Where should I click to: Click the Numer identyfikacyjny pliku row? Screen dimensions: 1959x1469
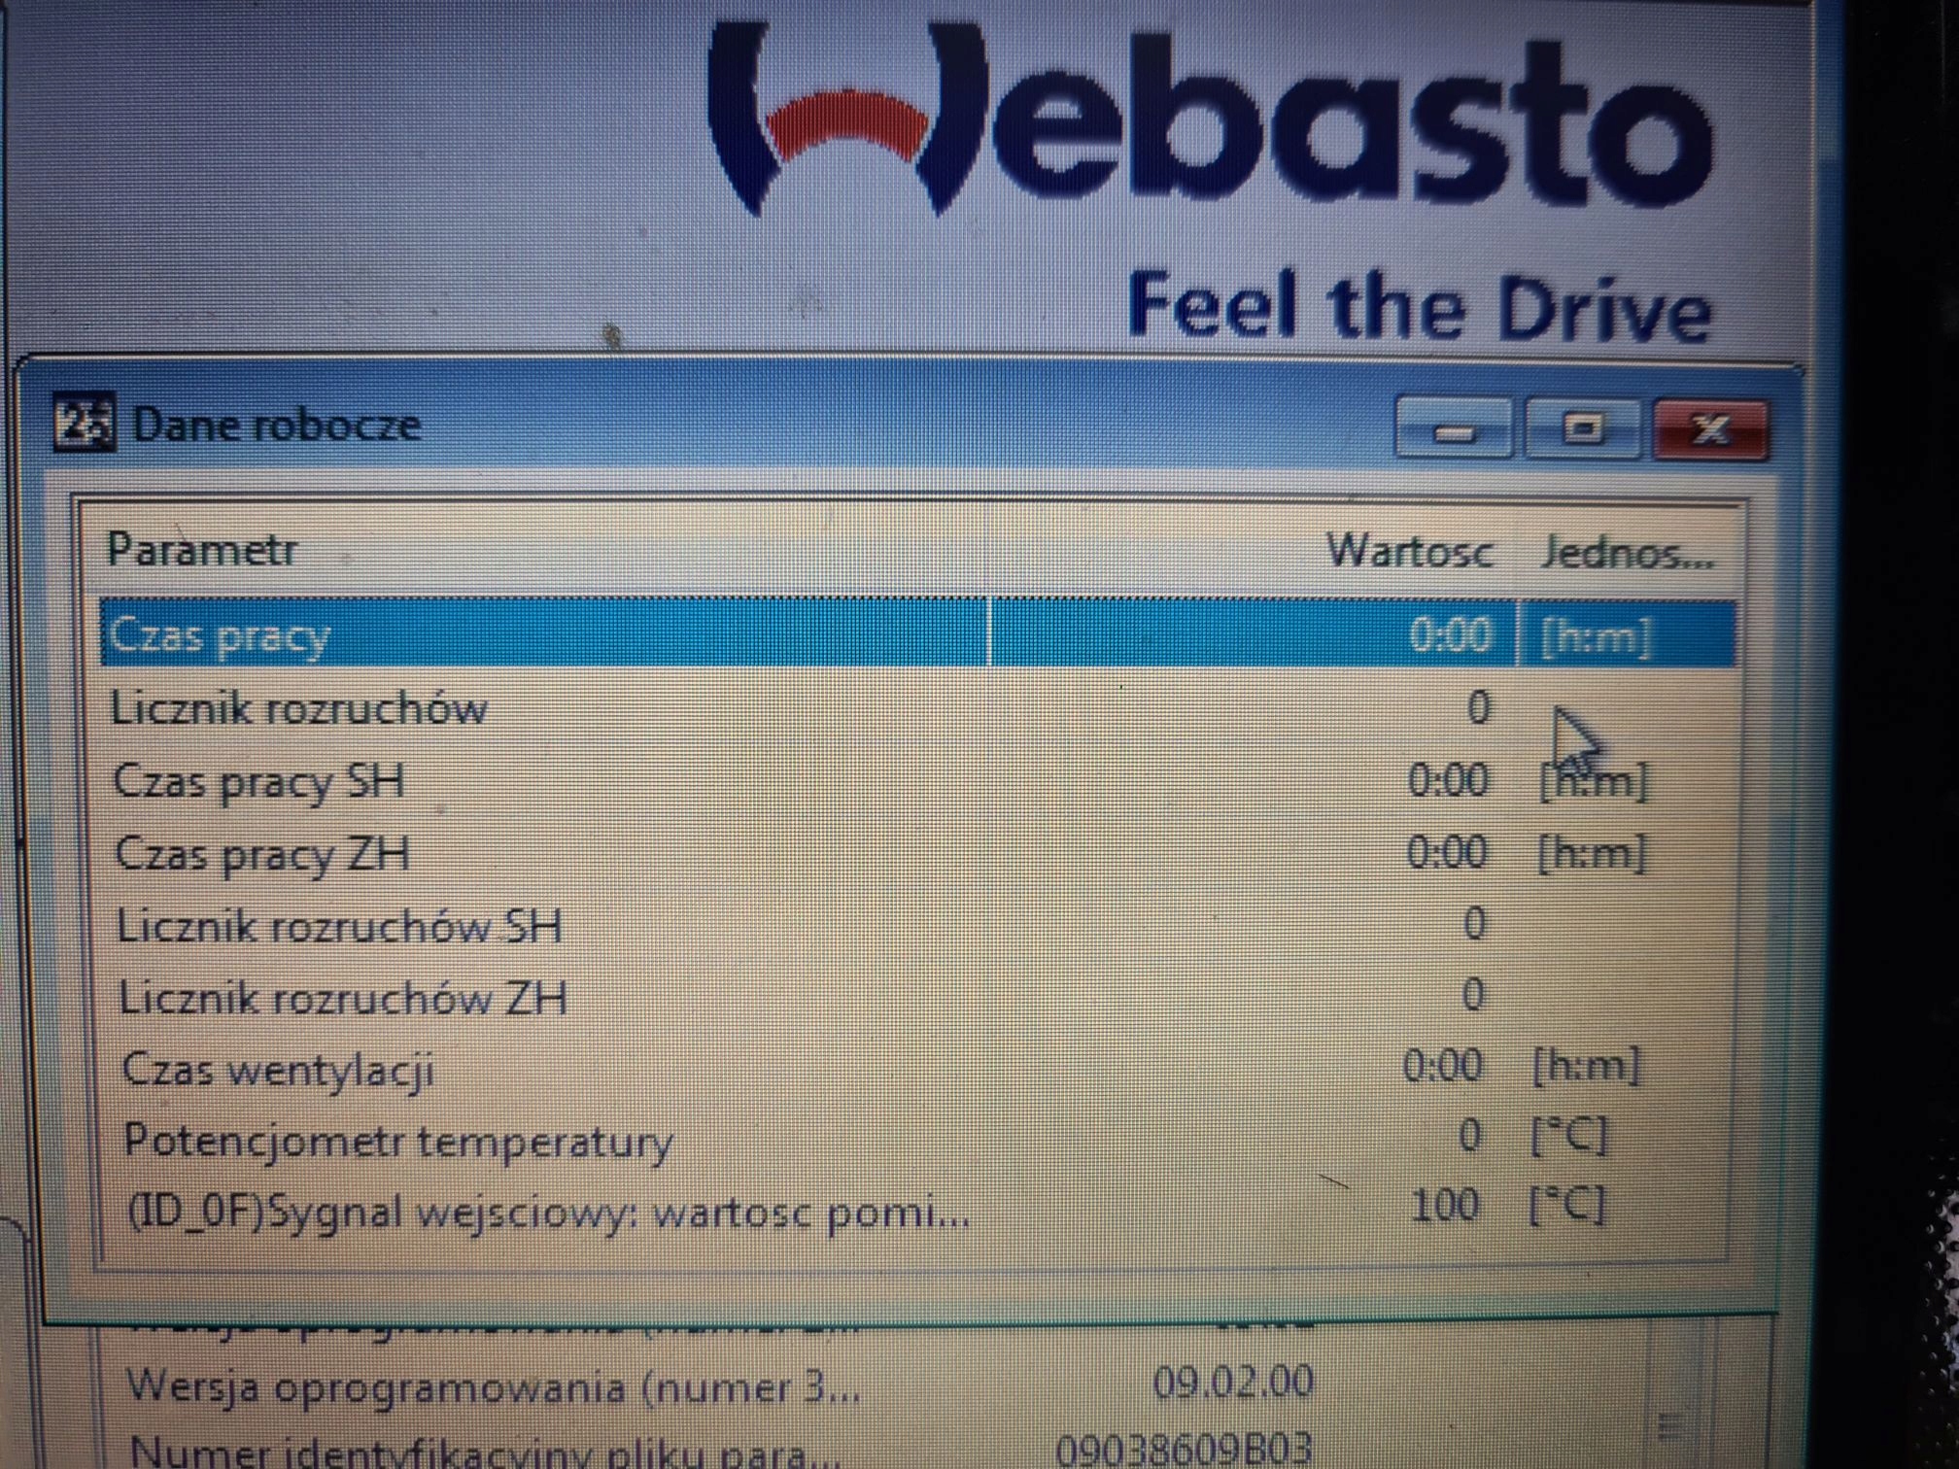click(x=483, y=1452)
